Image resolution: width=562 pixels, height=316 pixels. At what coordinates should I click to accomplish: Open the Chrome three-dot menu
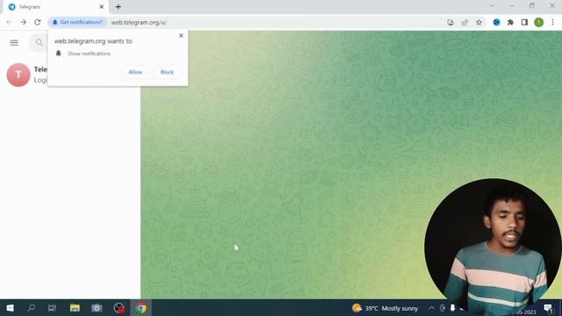tap(552, 22)
